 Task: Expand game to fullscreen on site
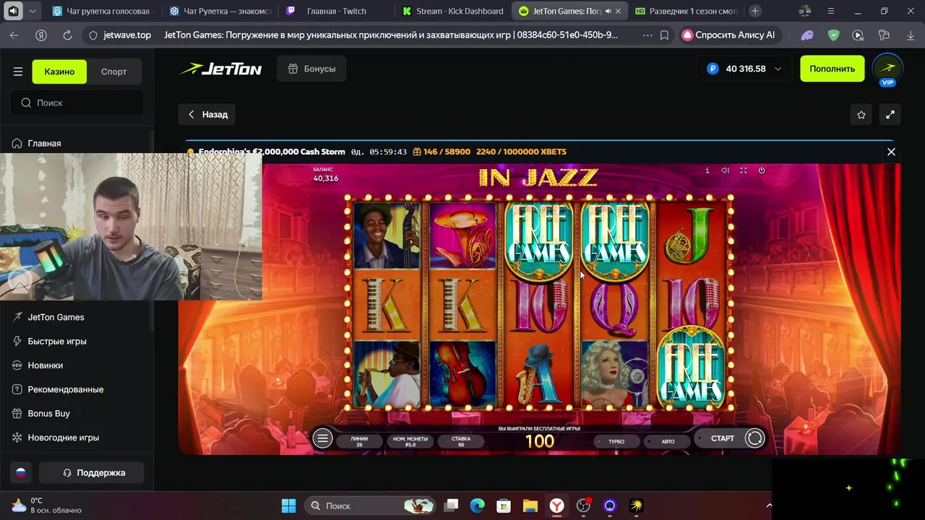click(890, 114)
